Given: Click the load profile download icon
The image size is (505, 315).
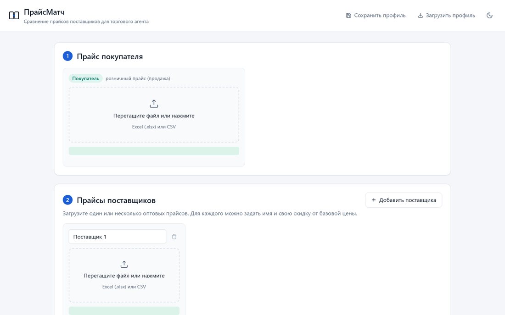Looking at the screenshot, I should [420, 16].
